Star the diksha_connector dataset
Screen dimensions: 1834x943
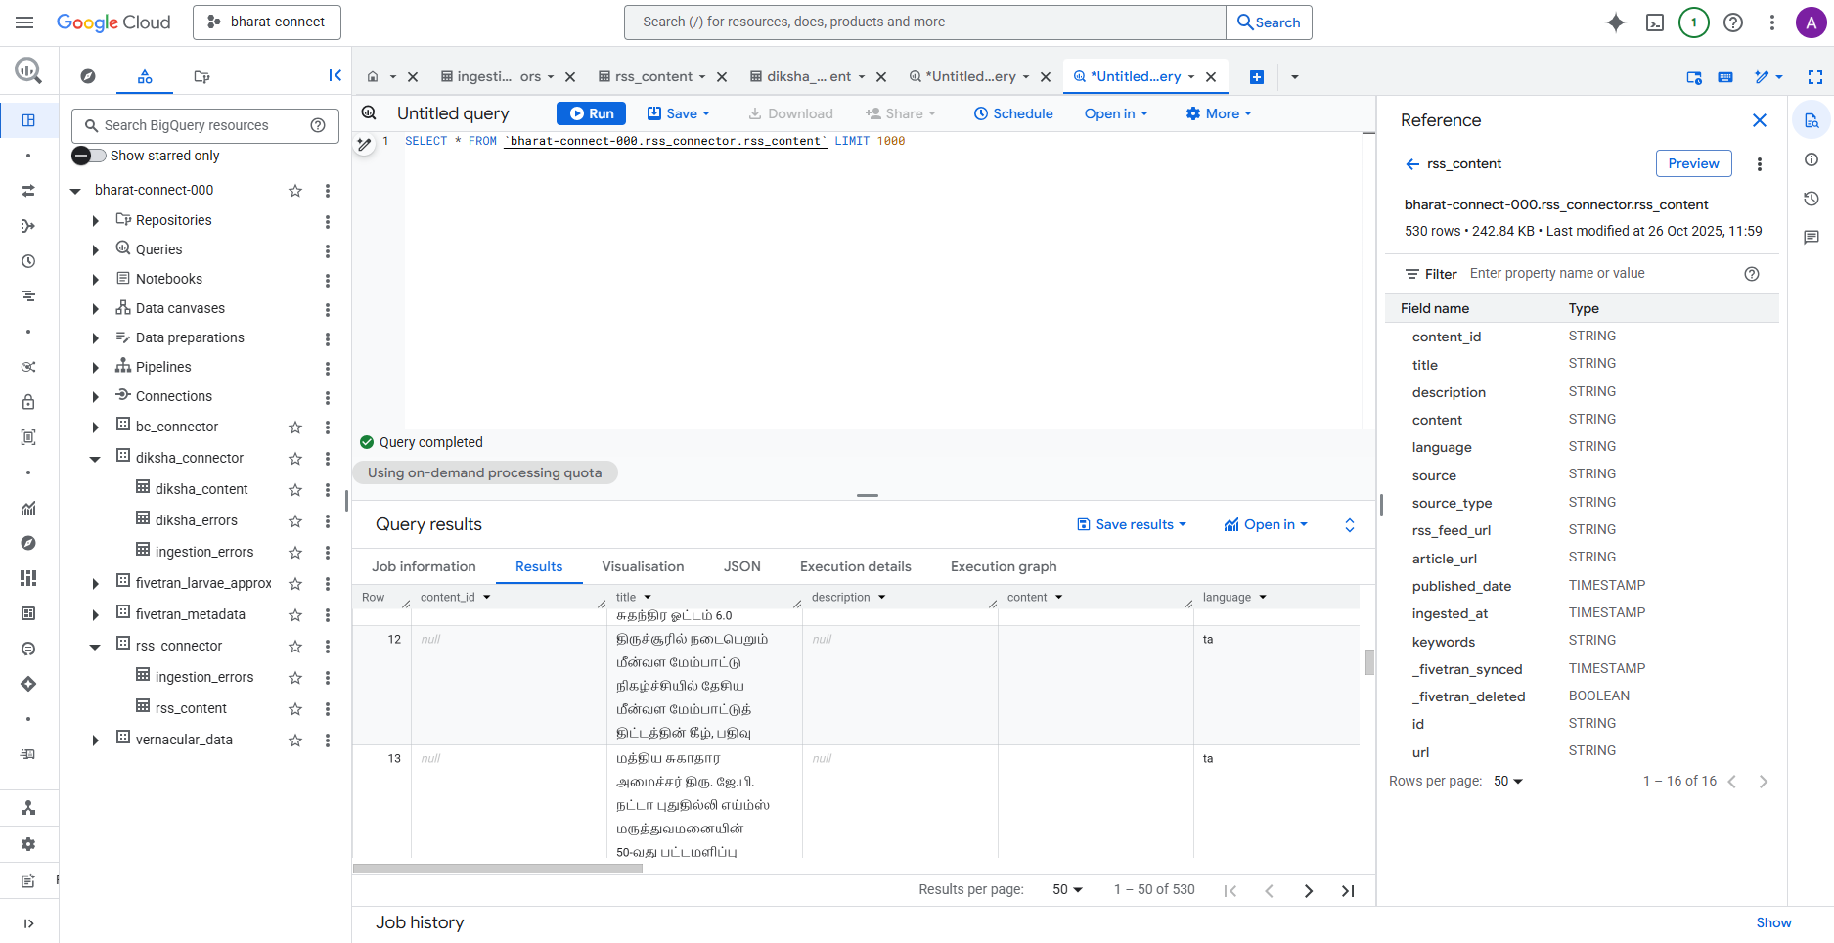(x=295, y=459)
